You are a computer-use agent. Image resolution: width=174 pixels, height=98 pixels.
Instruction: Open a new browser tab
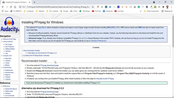(x=35, y=2)
